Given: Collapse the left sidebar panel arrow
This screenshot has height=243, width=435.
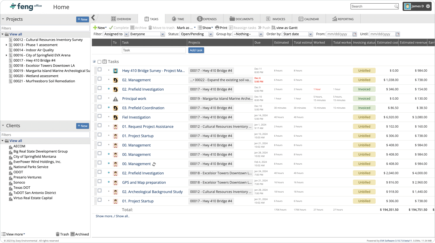Looking at the screenshot, I should coord(93,18).
